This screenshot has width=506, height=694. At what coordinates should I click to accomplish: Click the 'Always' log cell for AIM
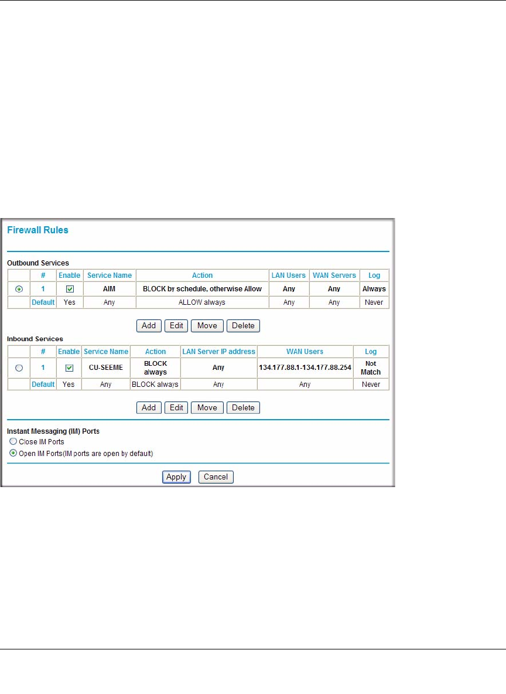tap(374, 289)
